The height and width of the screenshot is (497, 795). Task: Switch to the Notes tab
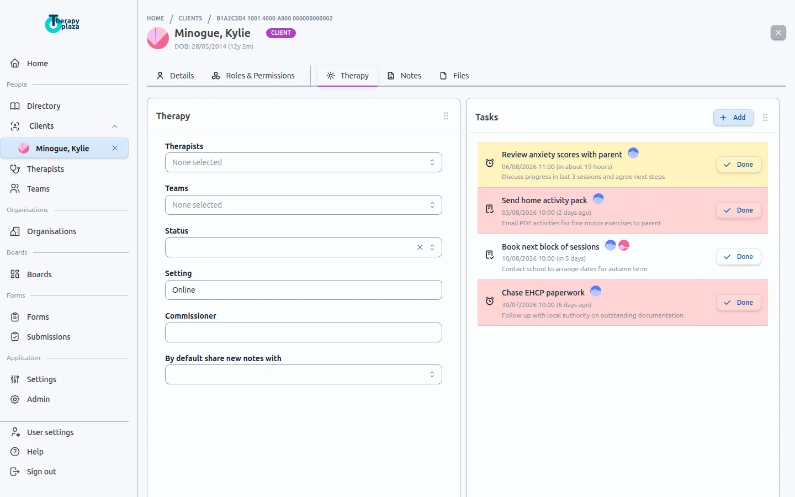point(405,76)
